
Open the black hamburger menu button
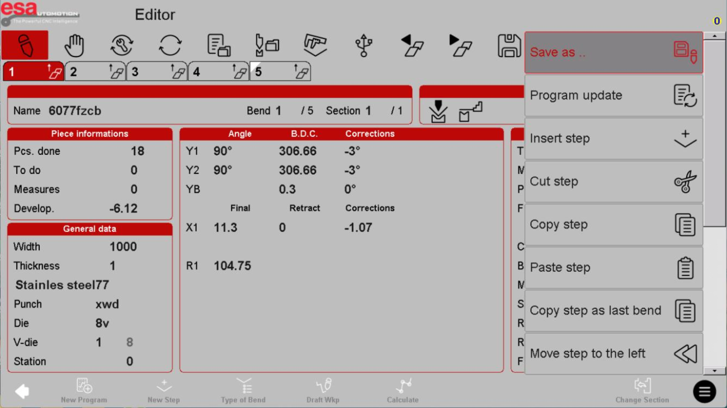click(704, 392)
